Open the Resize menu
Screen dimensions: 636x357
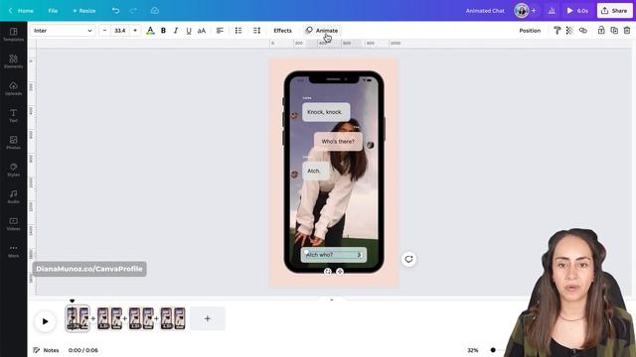point(83,11)
